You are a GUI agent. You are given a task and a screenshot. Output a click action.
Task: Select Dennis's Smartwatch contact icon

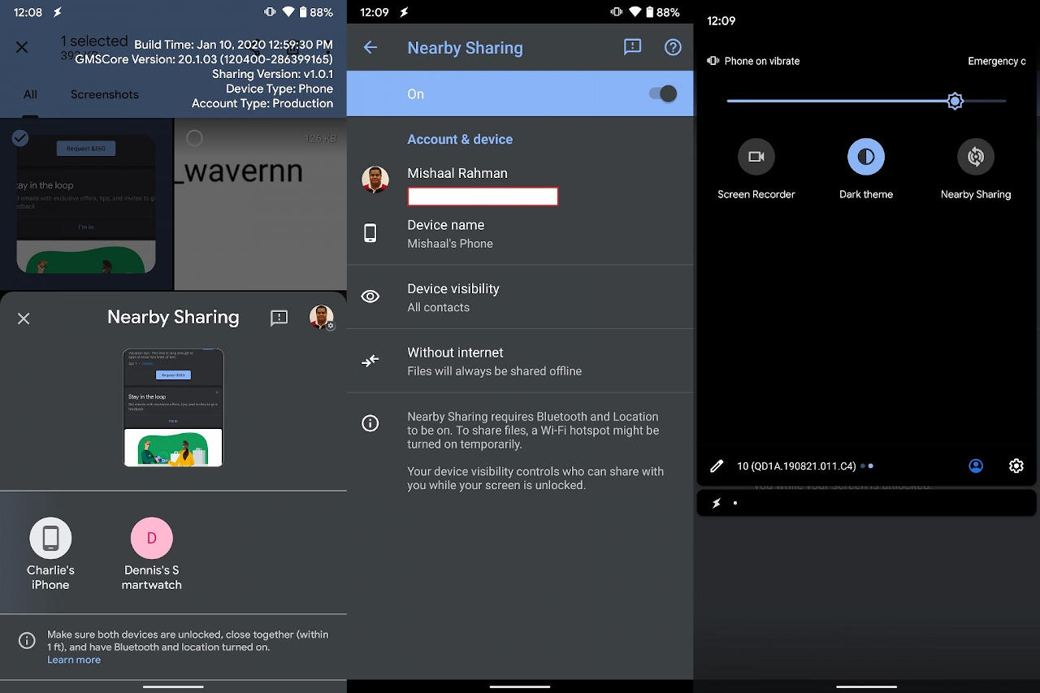[152, 539]
